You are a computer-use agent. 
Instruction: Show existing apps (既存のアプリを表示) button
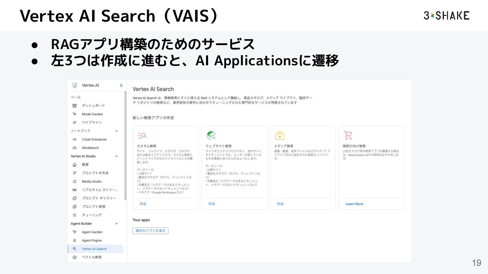click(150, 231)
